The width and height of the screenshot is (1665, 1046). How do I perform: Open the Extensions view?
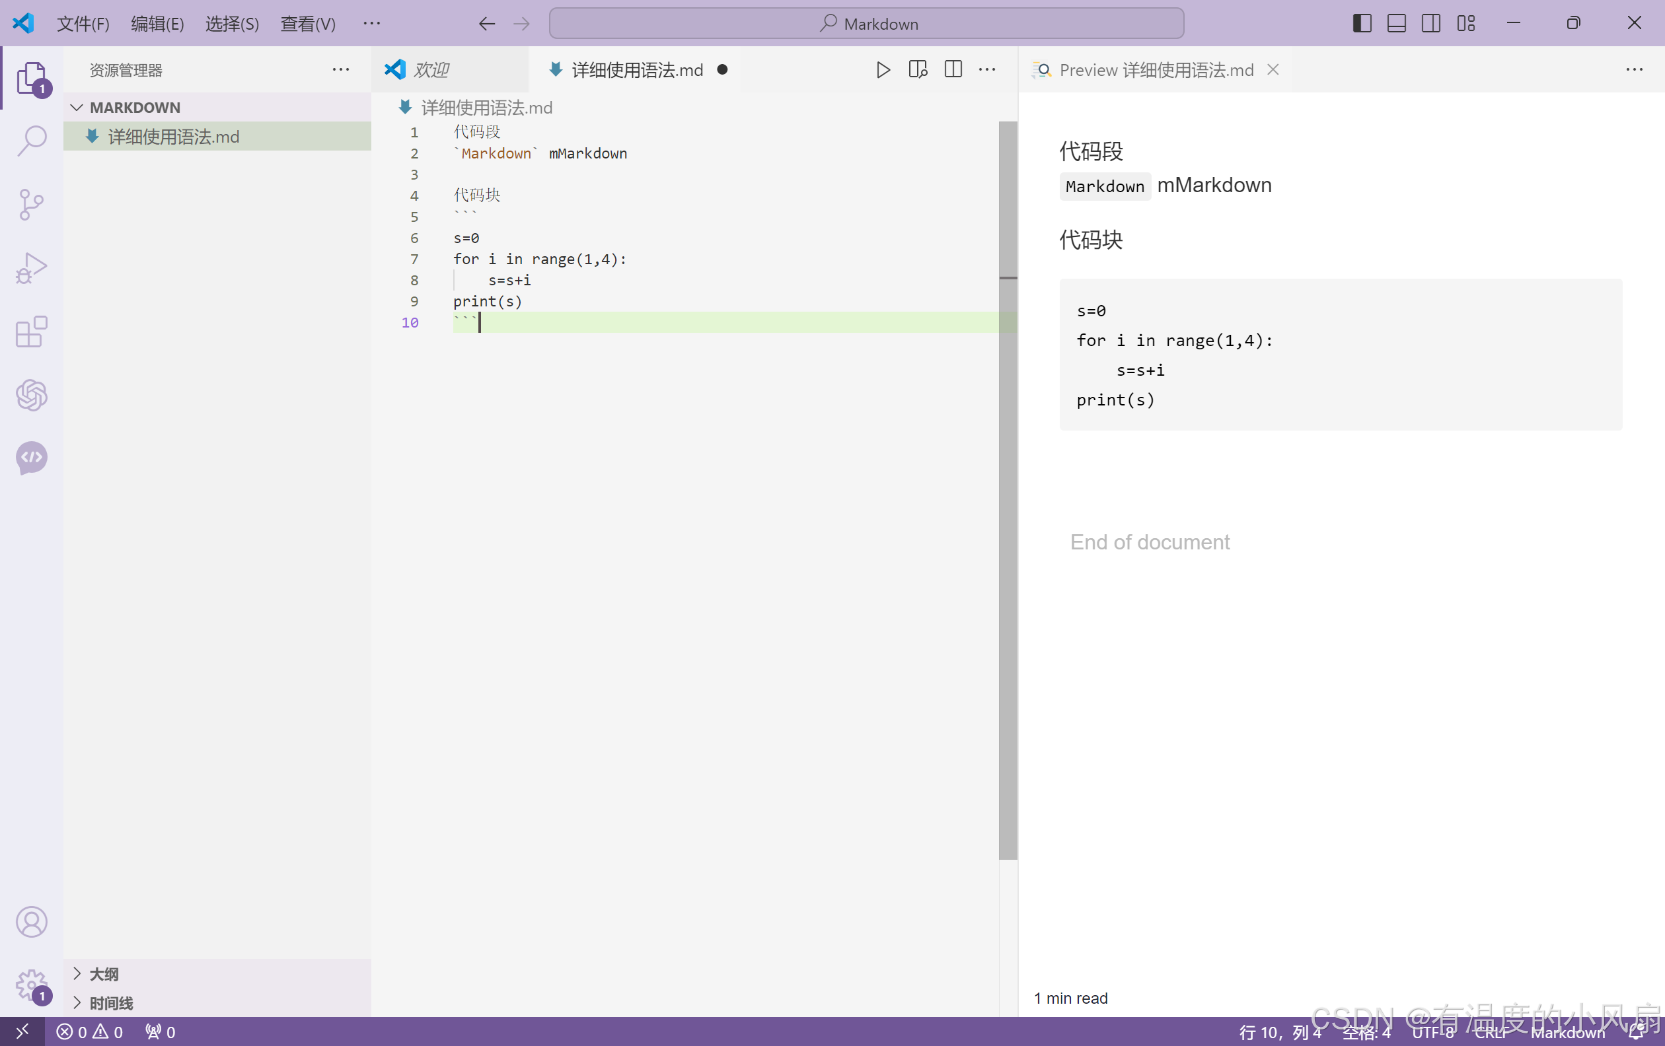[32, 331]
